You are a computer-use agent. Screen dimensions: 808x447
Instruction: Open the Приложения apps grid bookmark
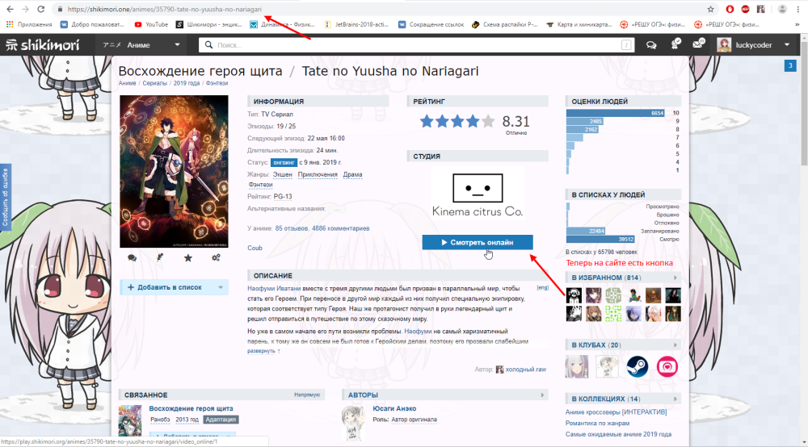[x=29, y=24]
